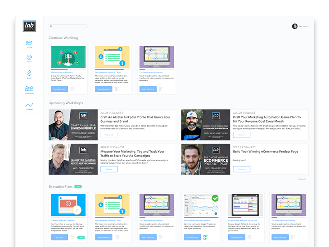
Task: Click Start Now on 1 Minute Video Ad
Action: 59,237
